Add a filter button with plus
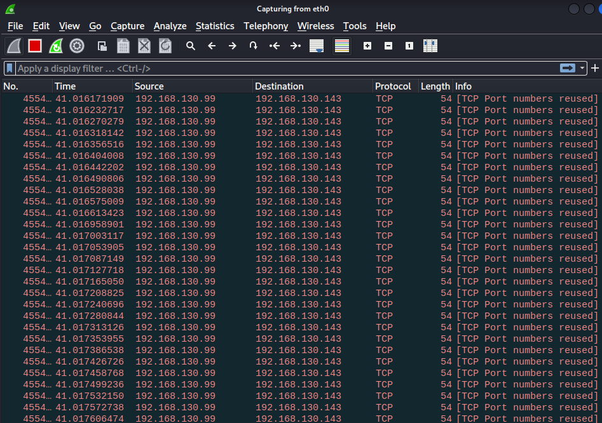Screen dimensions: 602x423 (595, 68)
